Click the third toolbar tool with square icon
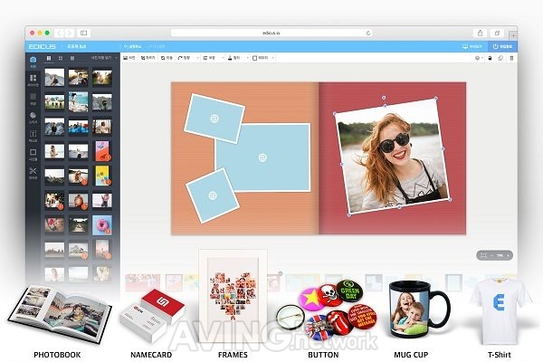Screen dimensions: 543x362 [x=167, y=58]
